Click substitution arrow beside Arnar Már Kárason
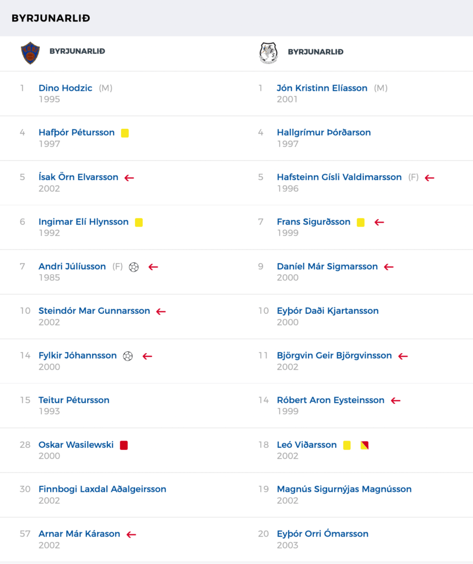 (131, 534)
